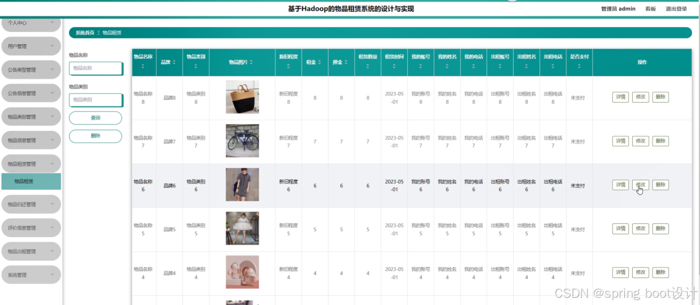
Task: Sort table by 押金 column arrows
Action: coord(347,62)
